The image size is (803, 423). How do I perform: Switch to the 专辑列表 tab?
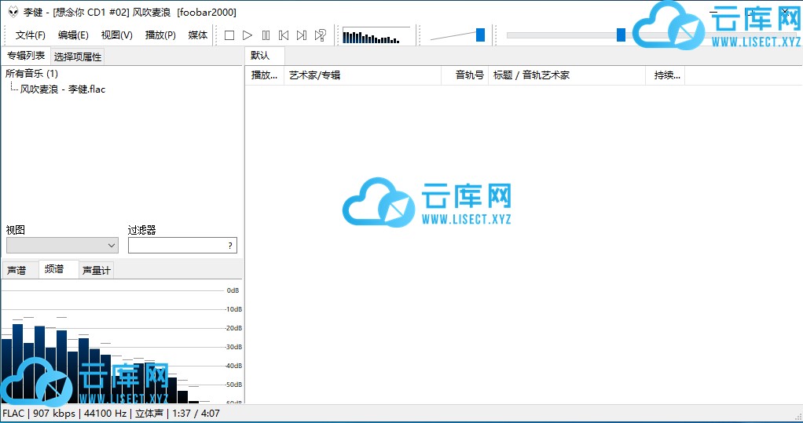(26, 56)
